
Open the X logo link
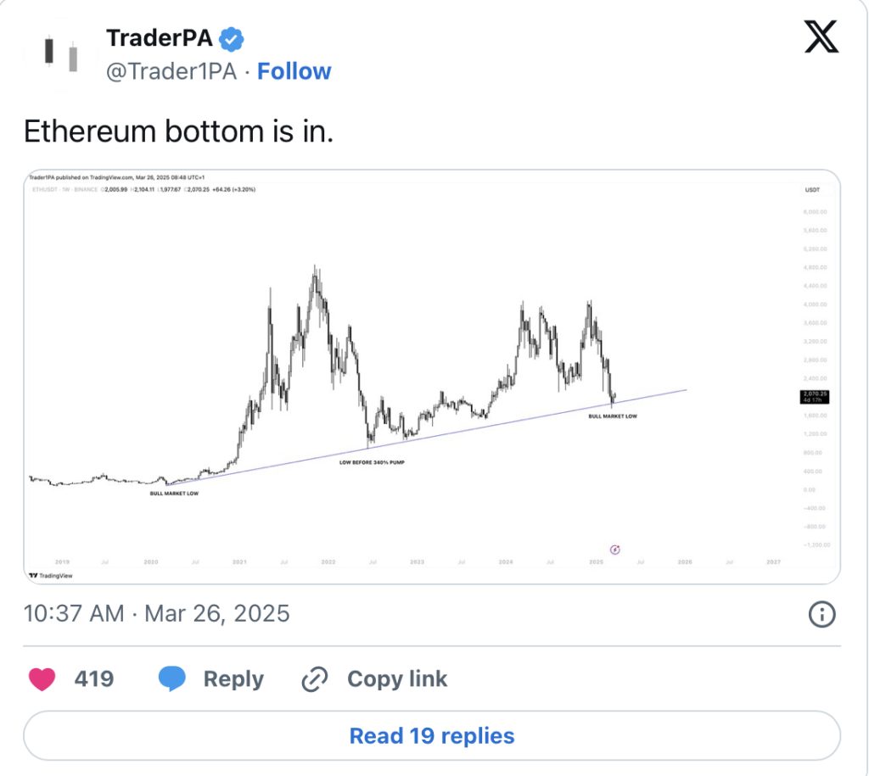click(x=821, y=36)
